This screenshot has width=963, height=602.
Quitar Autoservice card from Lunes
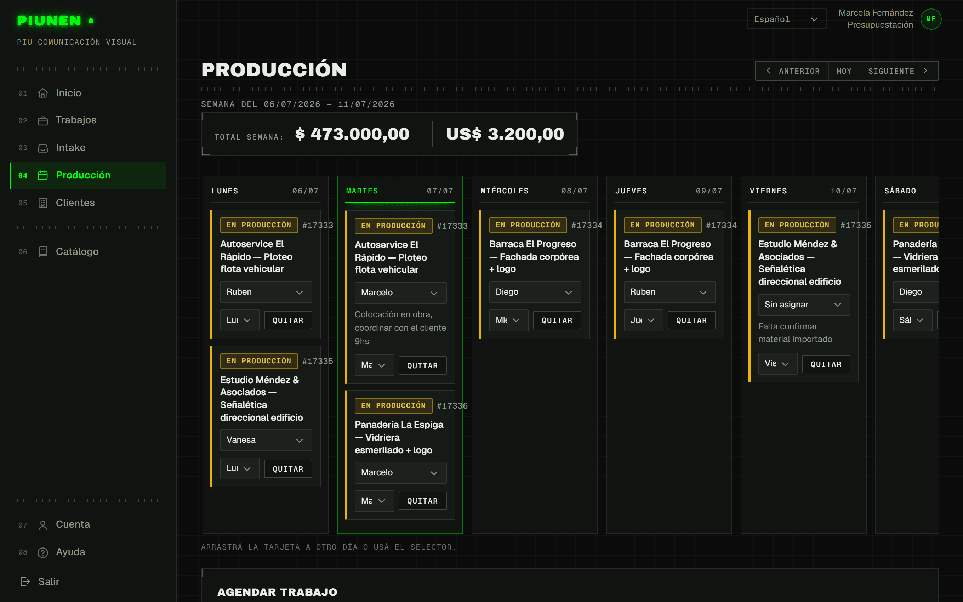(x=288, y=320)
